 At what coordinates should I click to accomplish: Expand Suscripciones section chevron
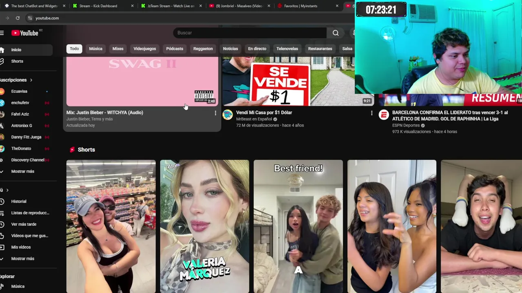[x=31, y=80]
